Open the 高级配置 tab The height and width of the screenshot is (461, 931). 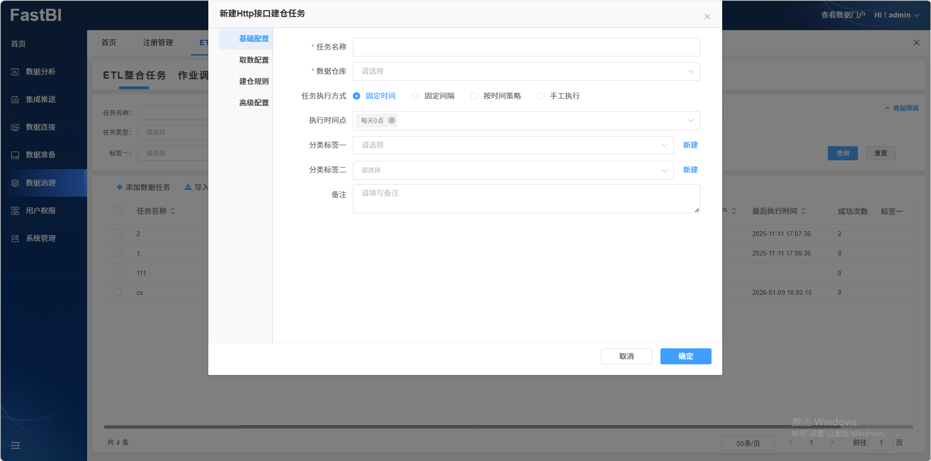254,103
